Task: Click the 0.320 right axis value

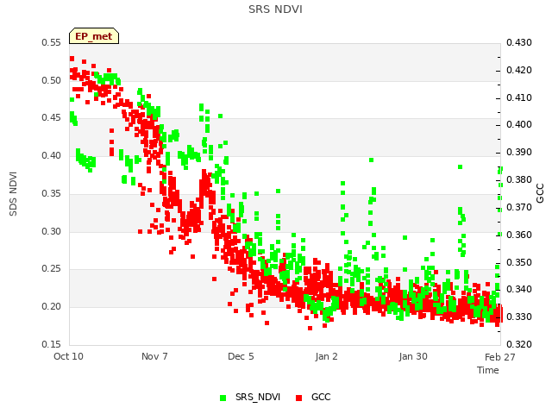Action: tap(519, 344)
